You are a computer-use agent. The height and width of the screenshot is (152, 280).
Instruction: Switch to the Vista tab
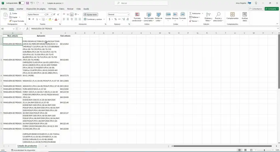78,9
